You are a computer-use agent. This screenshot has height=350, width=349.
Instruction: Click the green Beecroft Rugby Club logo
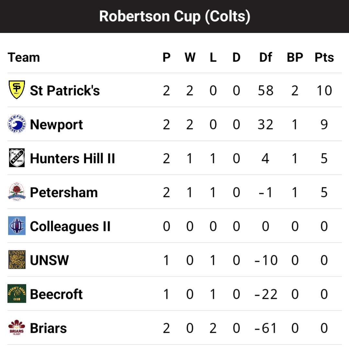pyautogui.click(x=17, y=293)
